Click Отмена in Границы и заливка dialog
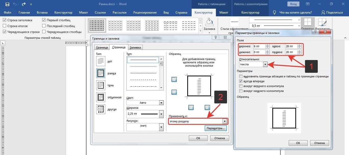Screen dimensions: 349x155 point(220,138)
